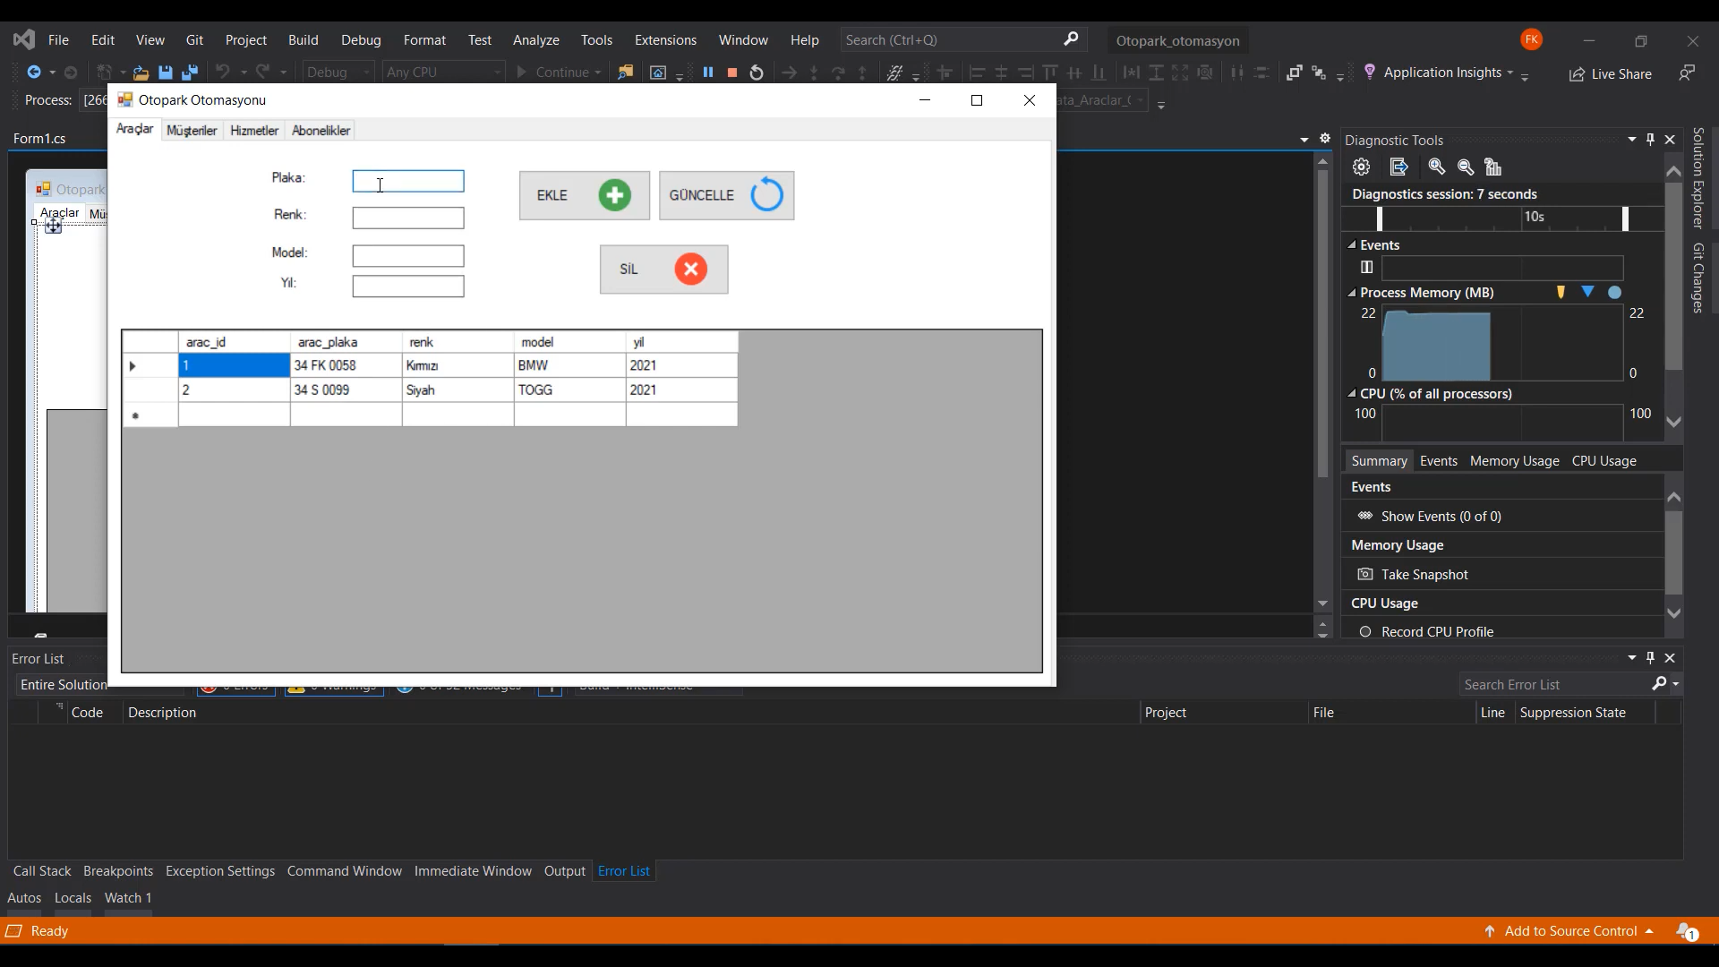Click the Reset View chart icon
The image size is (1719, 967).
click(1493, 167)
